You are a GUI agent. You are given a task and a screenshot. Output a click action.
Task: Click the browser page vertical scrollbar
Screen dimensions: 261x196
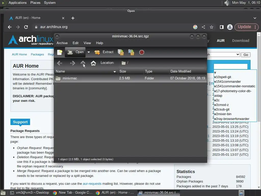coord(259,78)
